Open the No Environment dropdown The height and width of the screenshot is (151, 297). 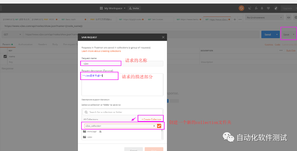click(x=264, y=17)
